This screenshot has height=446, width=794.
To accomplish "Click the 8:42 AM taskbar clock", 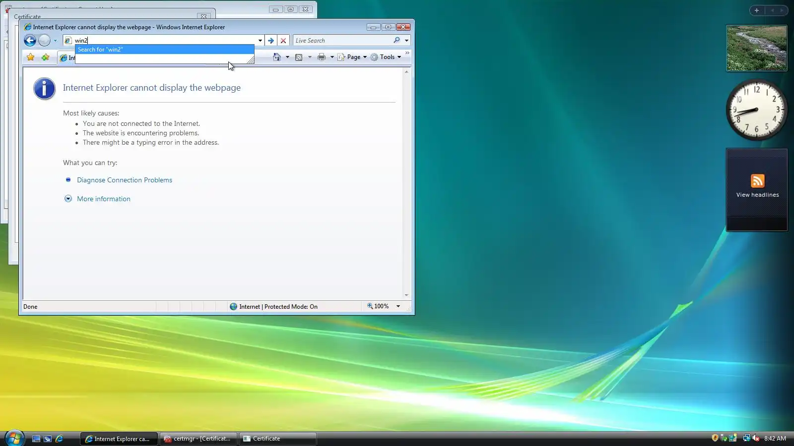I will point(775,439).
